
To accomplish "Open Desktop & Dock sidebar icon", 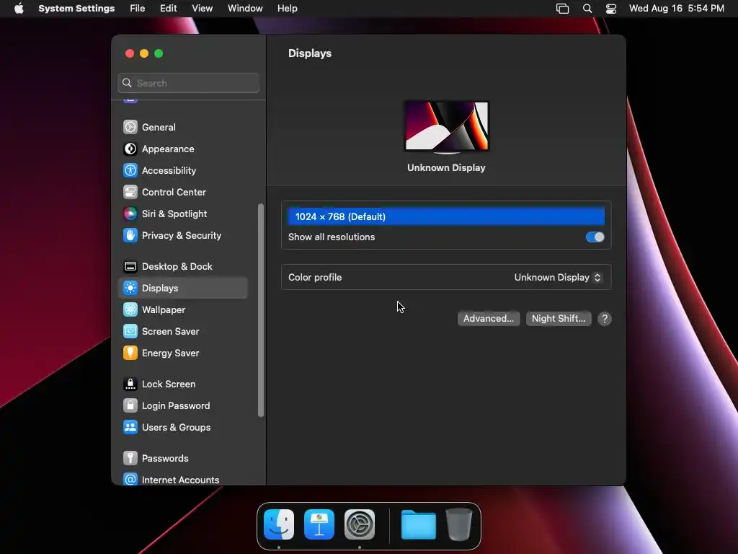I will tap(130, 267).
